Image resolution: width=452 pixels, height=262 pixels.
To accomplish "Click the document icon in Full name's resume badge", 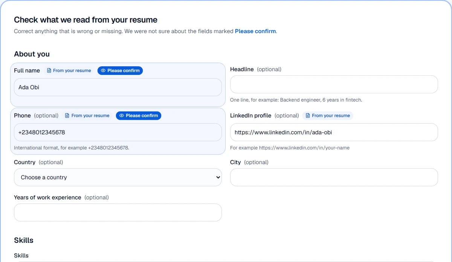I will pyautogui.click(x=49, y=70).
